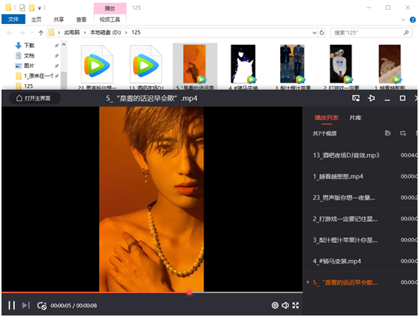Open Explorer help icon
Image resolution: width=419 pixels, height=317 pixels.
(412, 19)
